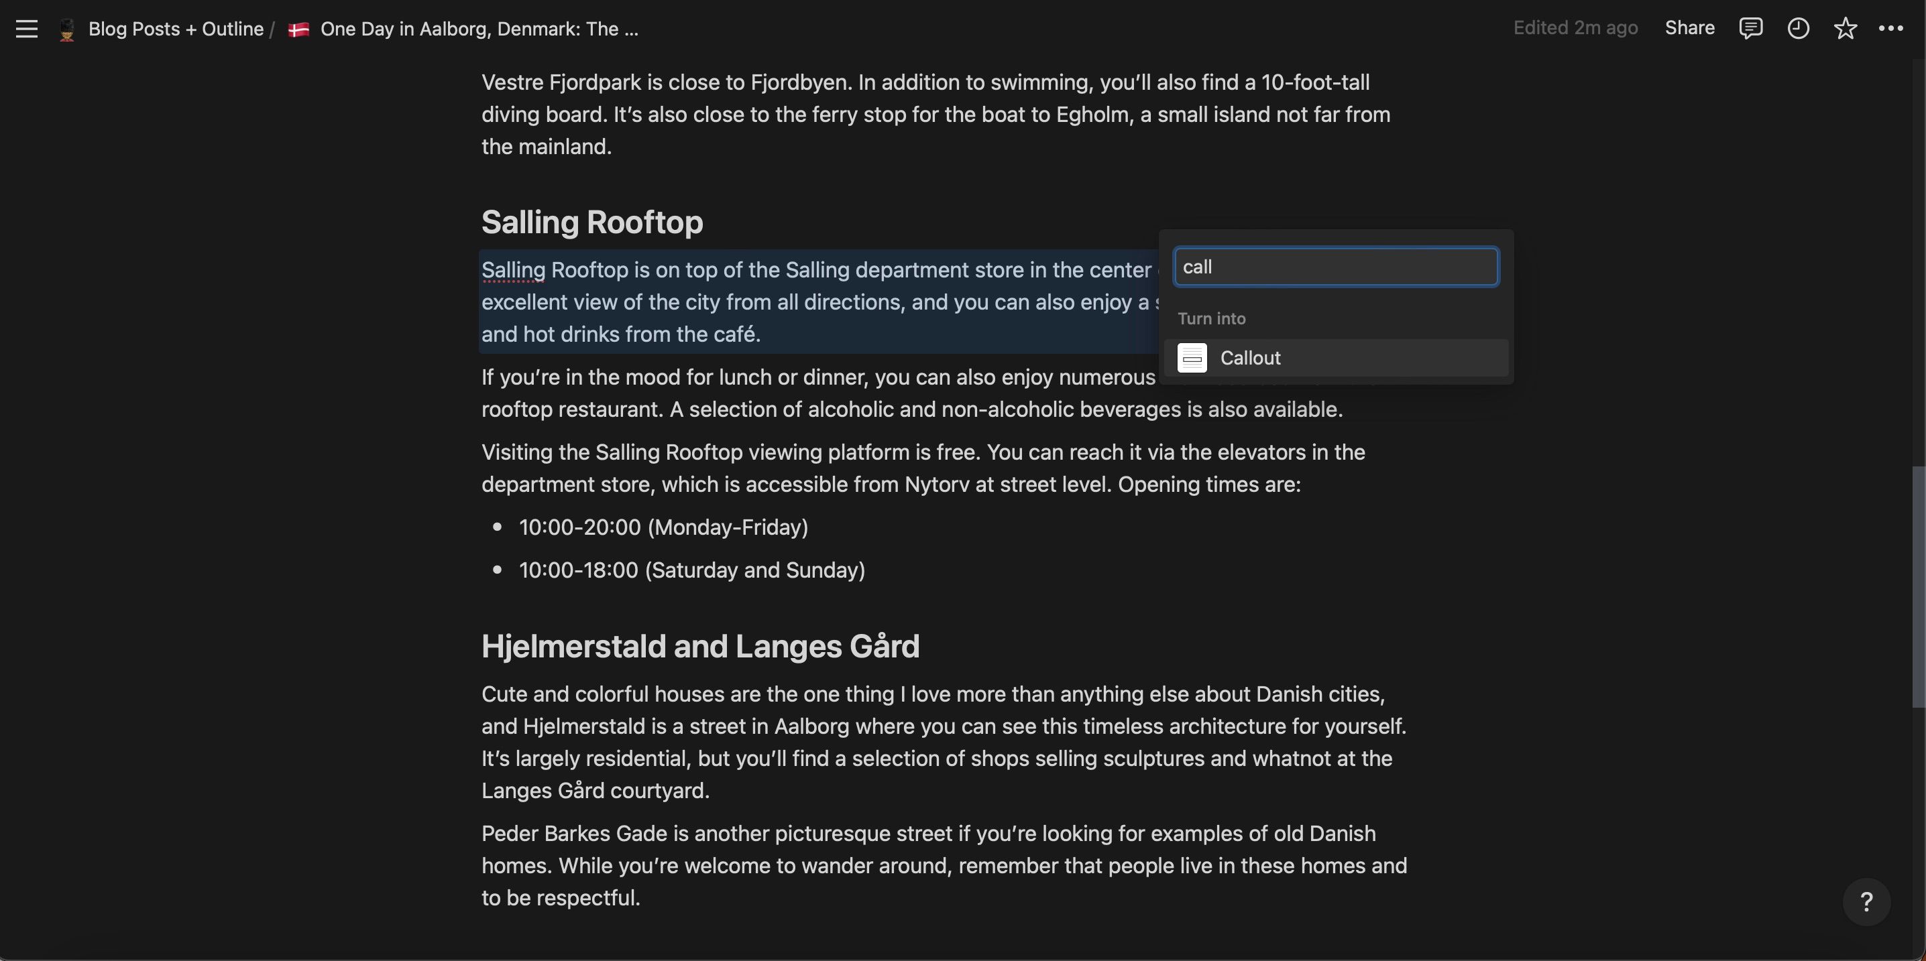The image size is (1926, 961).
Task: Open the comments panel icon
Action: pos(1750,28)
